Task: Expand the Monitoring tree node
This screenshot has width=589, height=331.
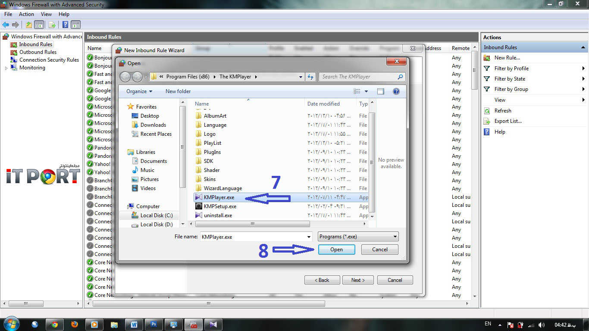Action: click(6, 68)
